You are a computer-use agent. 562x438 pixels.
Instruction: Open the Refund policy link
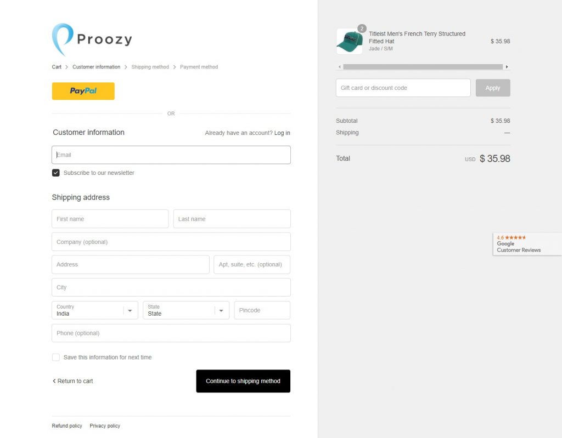coord(67,426)
